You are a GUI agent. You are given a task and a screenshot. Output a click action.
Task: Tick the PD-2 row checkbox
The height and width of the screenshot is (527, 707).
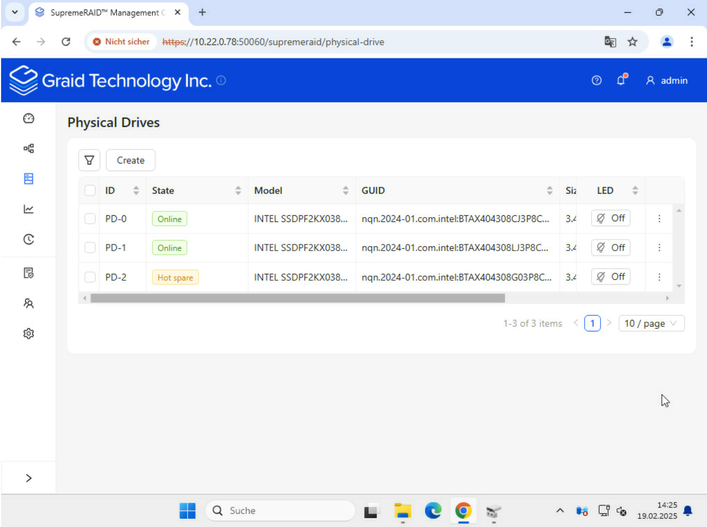click(90, 277)
